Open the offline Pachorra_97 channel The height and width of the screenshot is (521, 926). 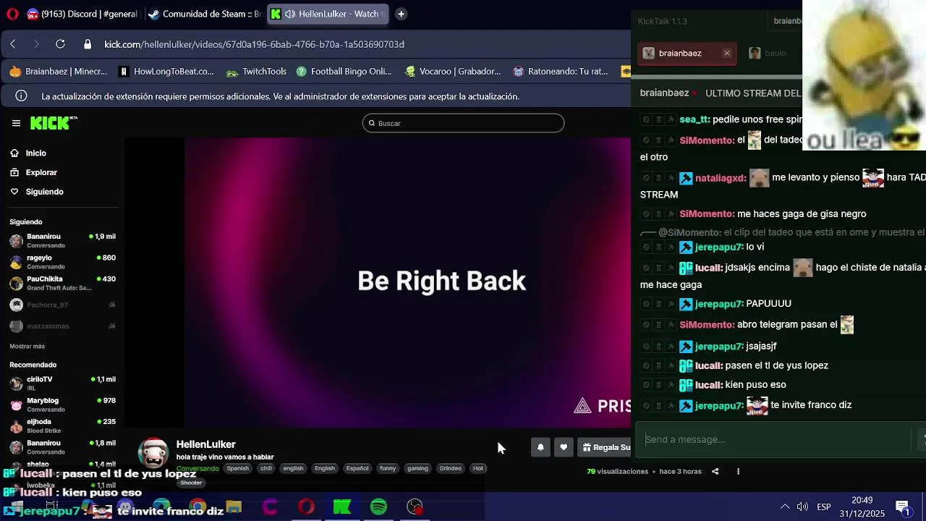pyautogui.click(x=62, y=305)
